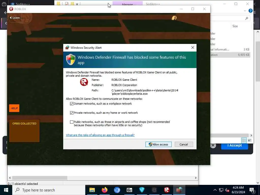The image size is (260, 195).
Task: Switch to large icons view in File Explorer
Action: coord(250,140)
